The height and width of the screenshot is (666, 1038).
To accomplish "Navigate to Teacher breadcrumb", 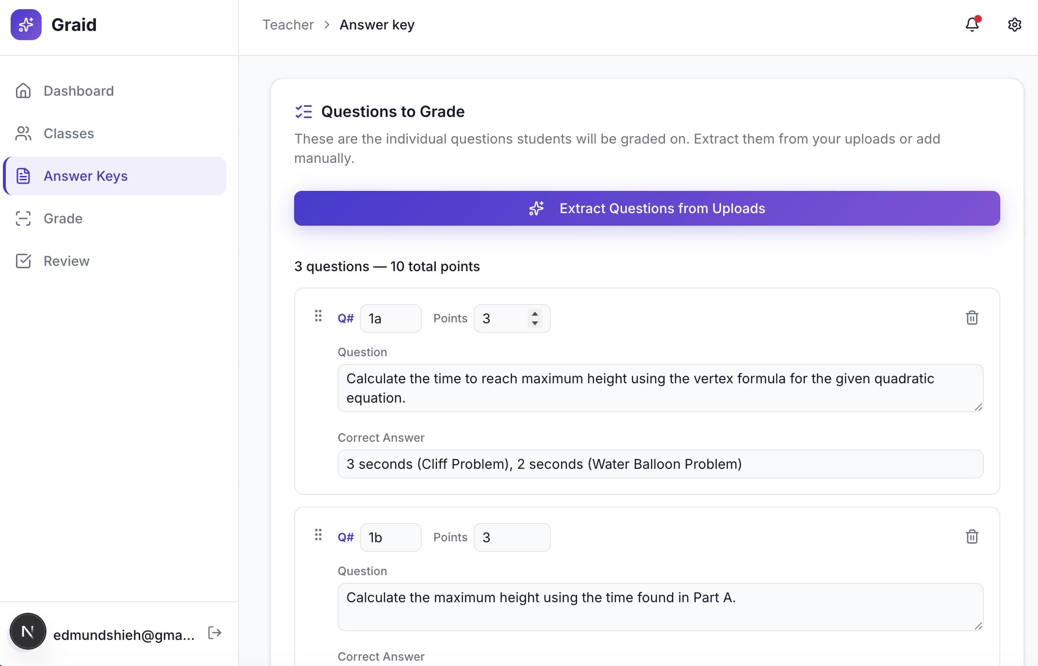I will click(288, 24).
